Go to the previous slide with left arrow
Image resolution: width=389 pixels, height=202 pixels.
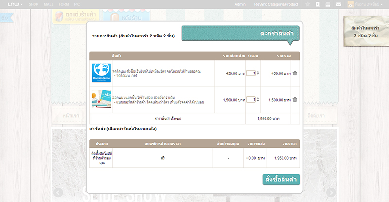pyautogui.click(x=58, y=192)
